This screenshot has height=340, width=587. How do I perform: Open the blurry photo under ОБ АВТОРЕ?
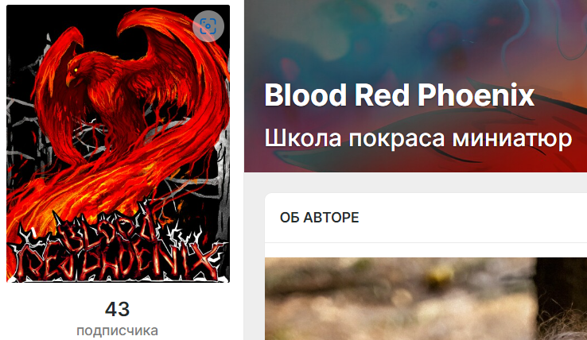(x=426, y=299)
